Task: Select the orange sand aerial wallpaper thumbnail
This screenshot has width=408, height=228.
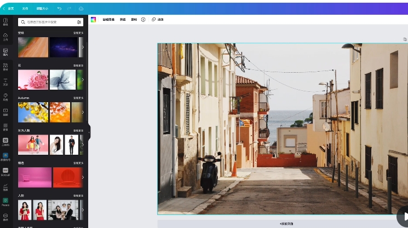Action: coord(33,47)
